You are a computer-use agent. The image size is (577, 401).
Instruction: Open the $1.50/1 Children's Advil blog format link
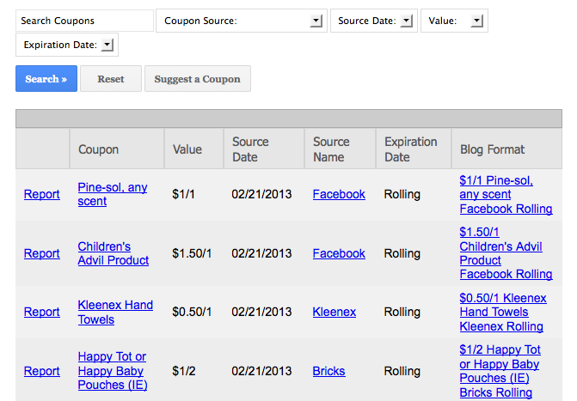pos(506,253)
